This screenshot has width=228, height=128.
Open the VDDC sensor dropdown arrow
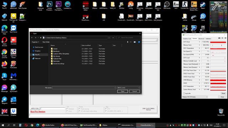(199, 83)
